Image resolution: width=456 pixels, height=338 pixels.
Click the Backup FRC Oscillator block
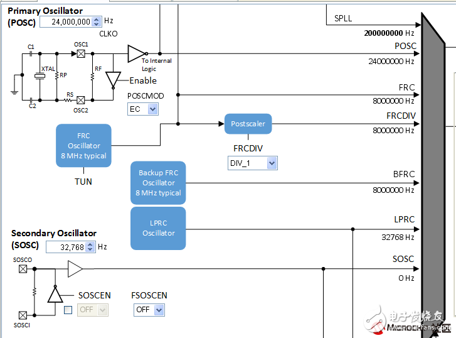pos(158,183)
